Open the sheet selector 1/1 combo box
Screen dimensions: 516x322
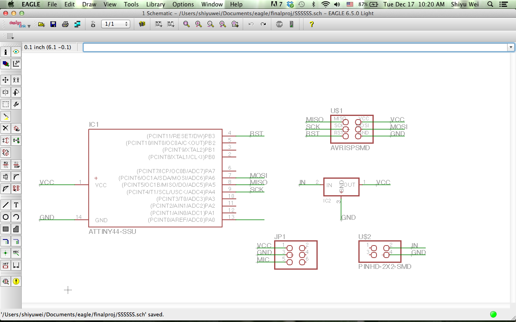[116, 24]
